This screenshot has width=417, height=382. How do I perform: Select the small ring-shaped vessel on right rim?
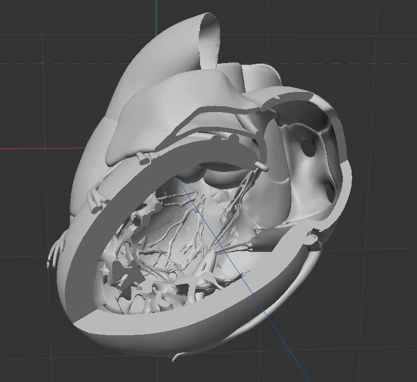coord(312,239)
